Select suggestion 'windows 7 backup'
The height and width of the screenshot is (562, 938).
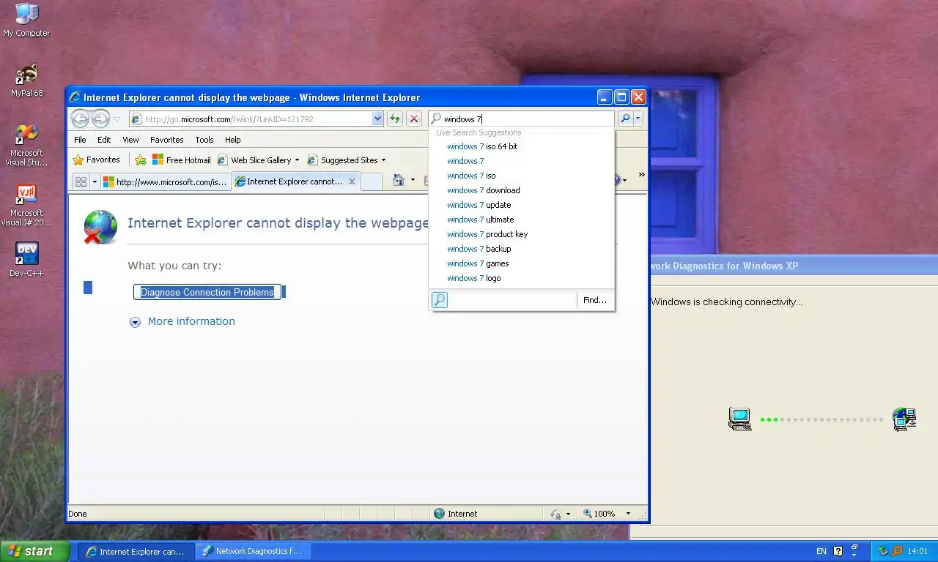521,249
